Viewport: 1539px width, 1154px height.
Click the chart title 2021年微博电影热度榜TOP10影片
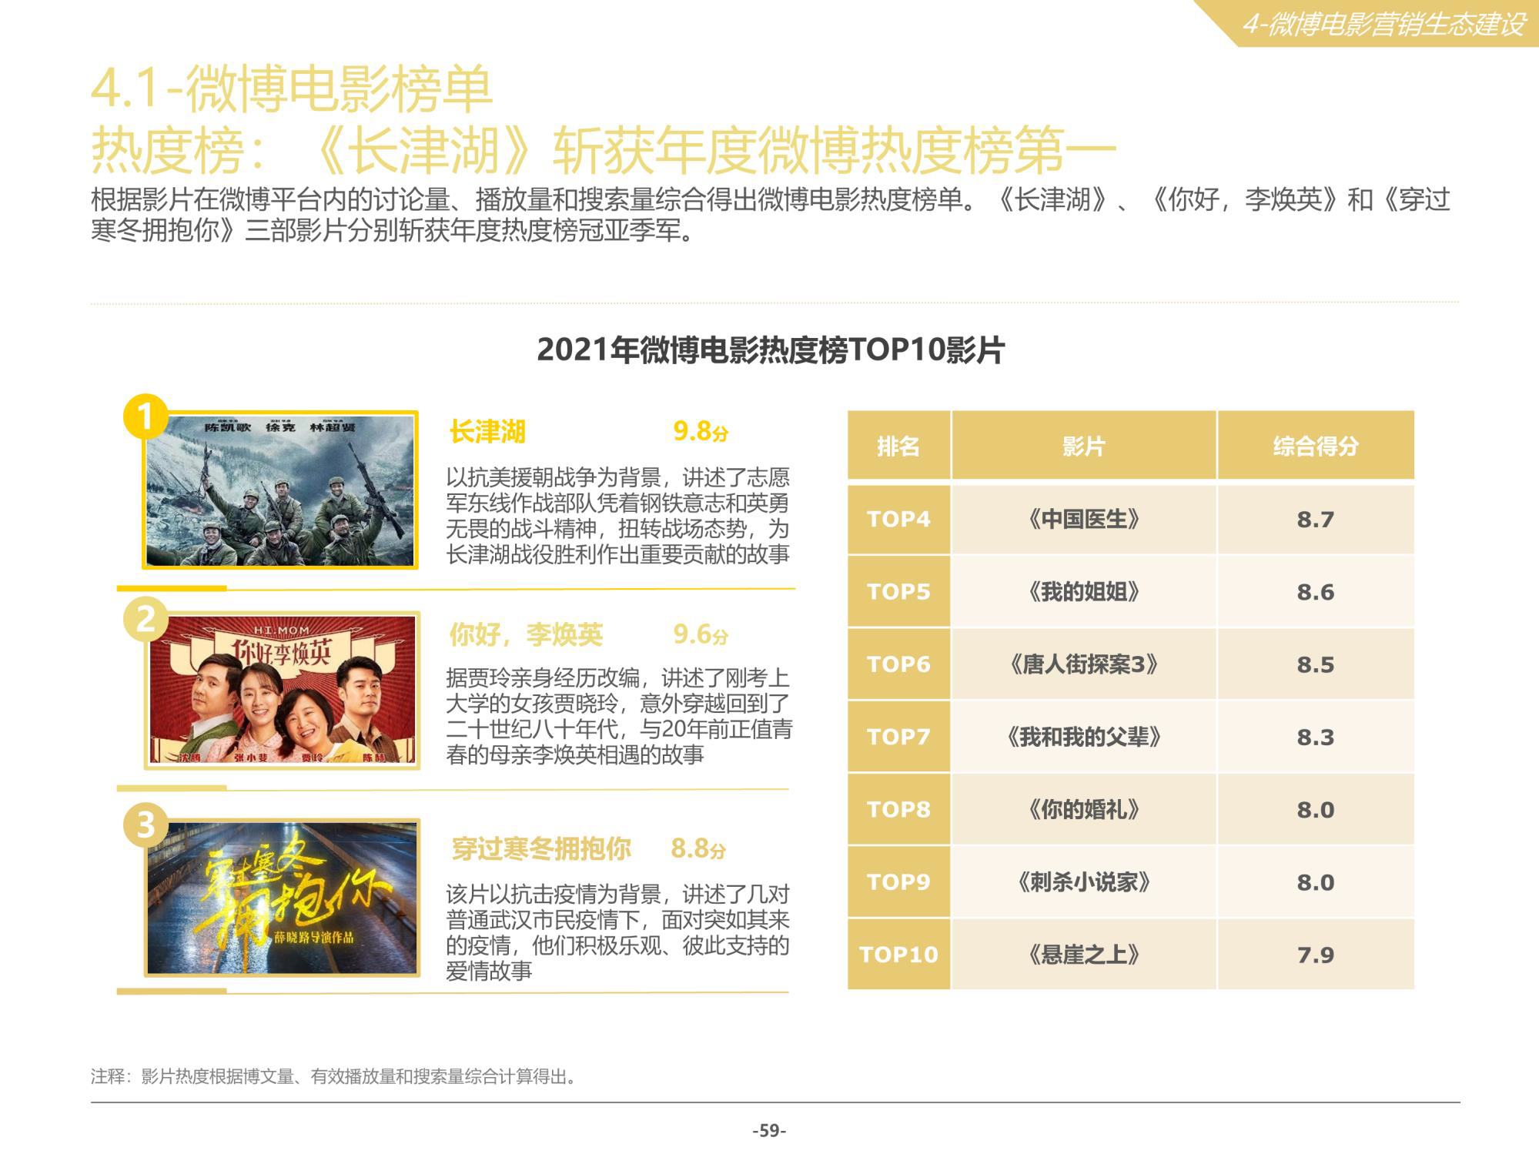(770, 350)
